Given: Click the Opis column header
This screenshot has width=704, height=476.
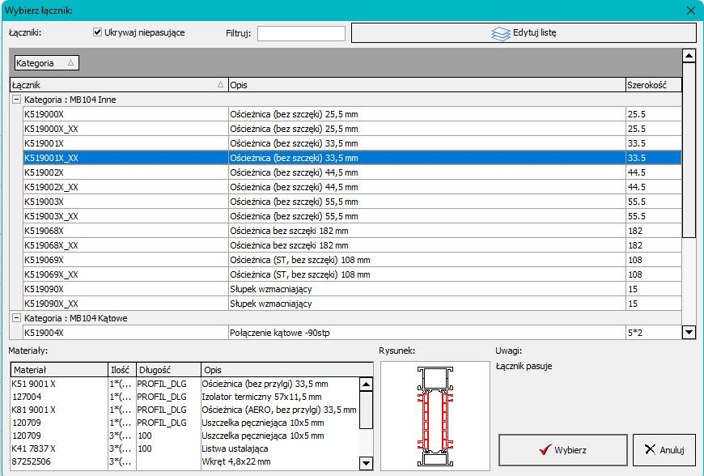Looking at the screenshot, I should point(426,85).
